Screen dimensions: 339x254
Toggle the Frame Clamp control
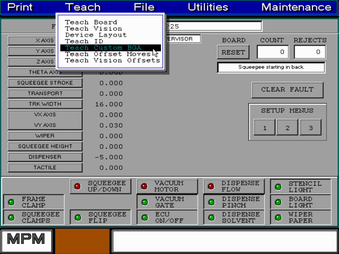[34, 202]
